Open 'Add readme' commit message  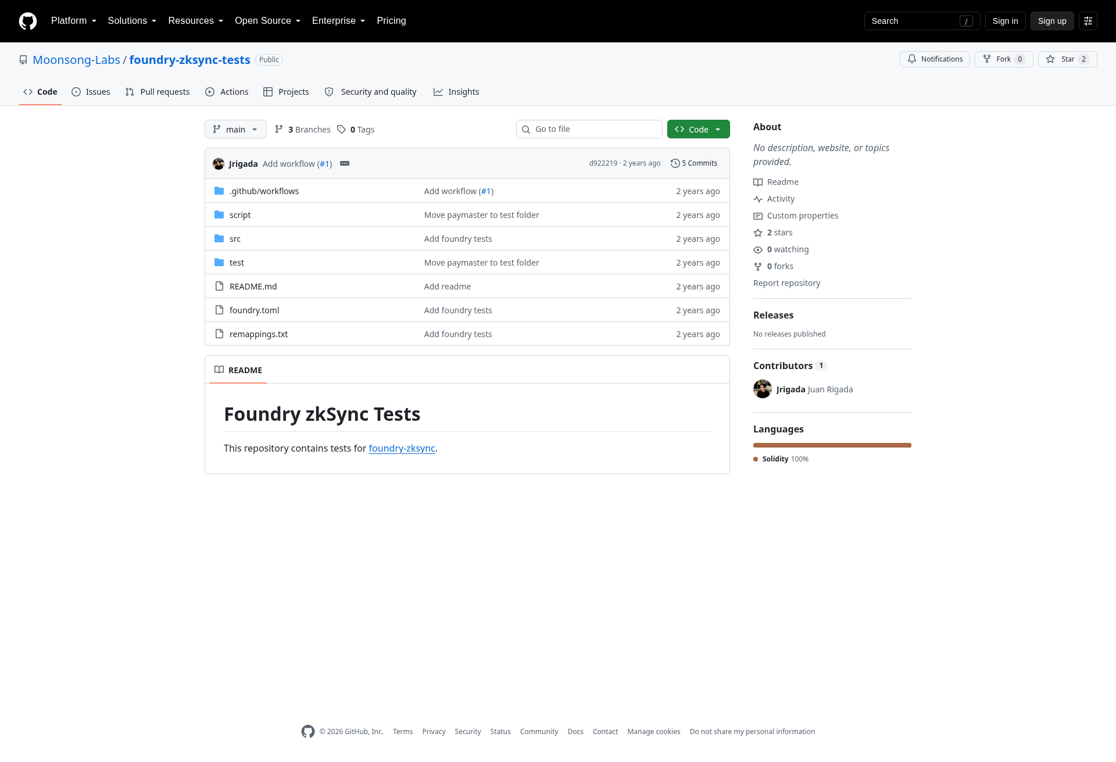tap(448, 287)
